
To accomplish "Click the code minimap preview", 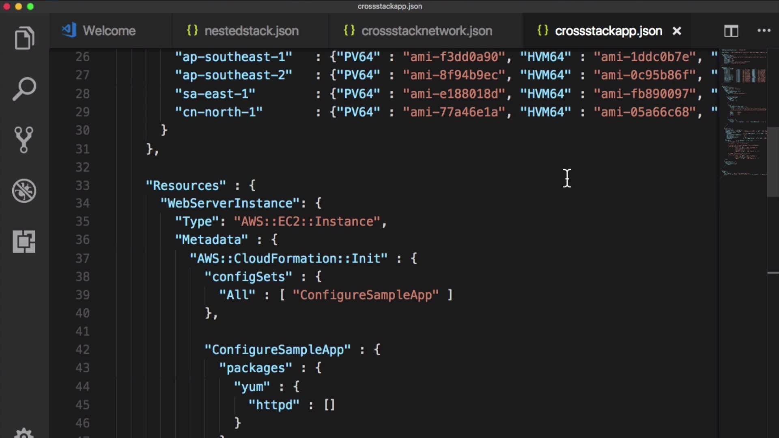I will (x=743, y=114).
